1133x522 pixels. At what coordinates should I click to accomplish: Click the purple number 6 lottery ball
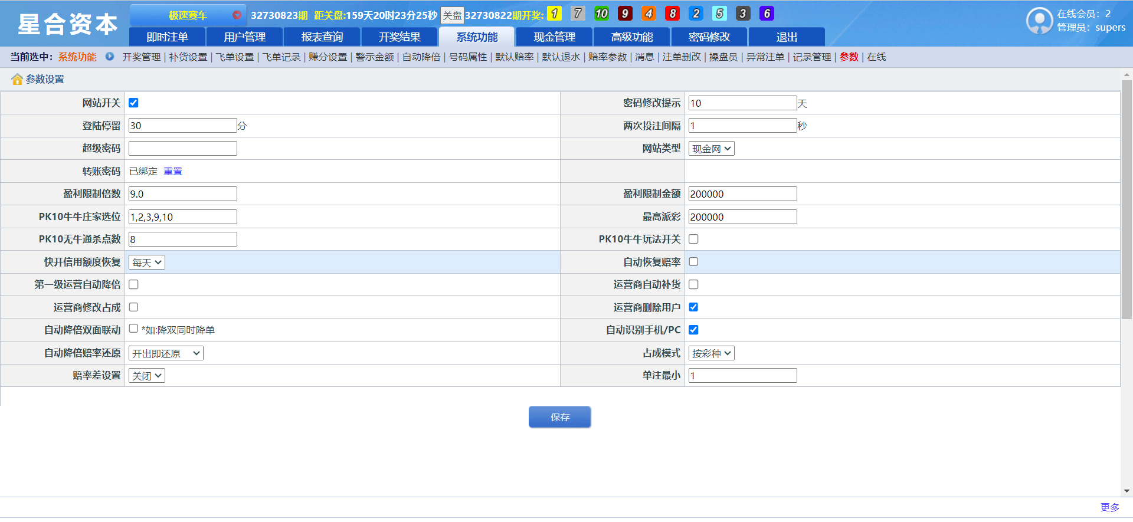click(x=767, y=14)
